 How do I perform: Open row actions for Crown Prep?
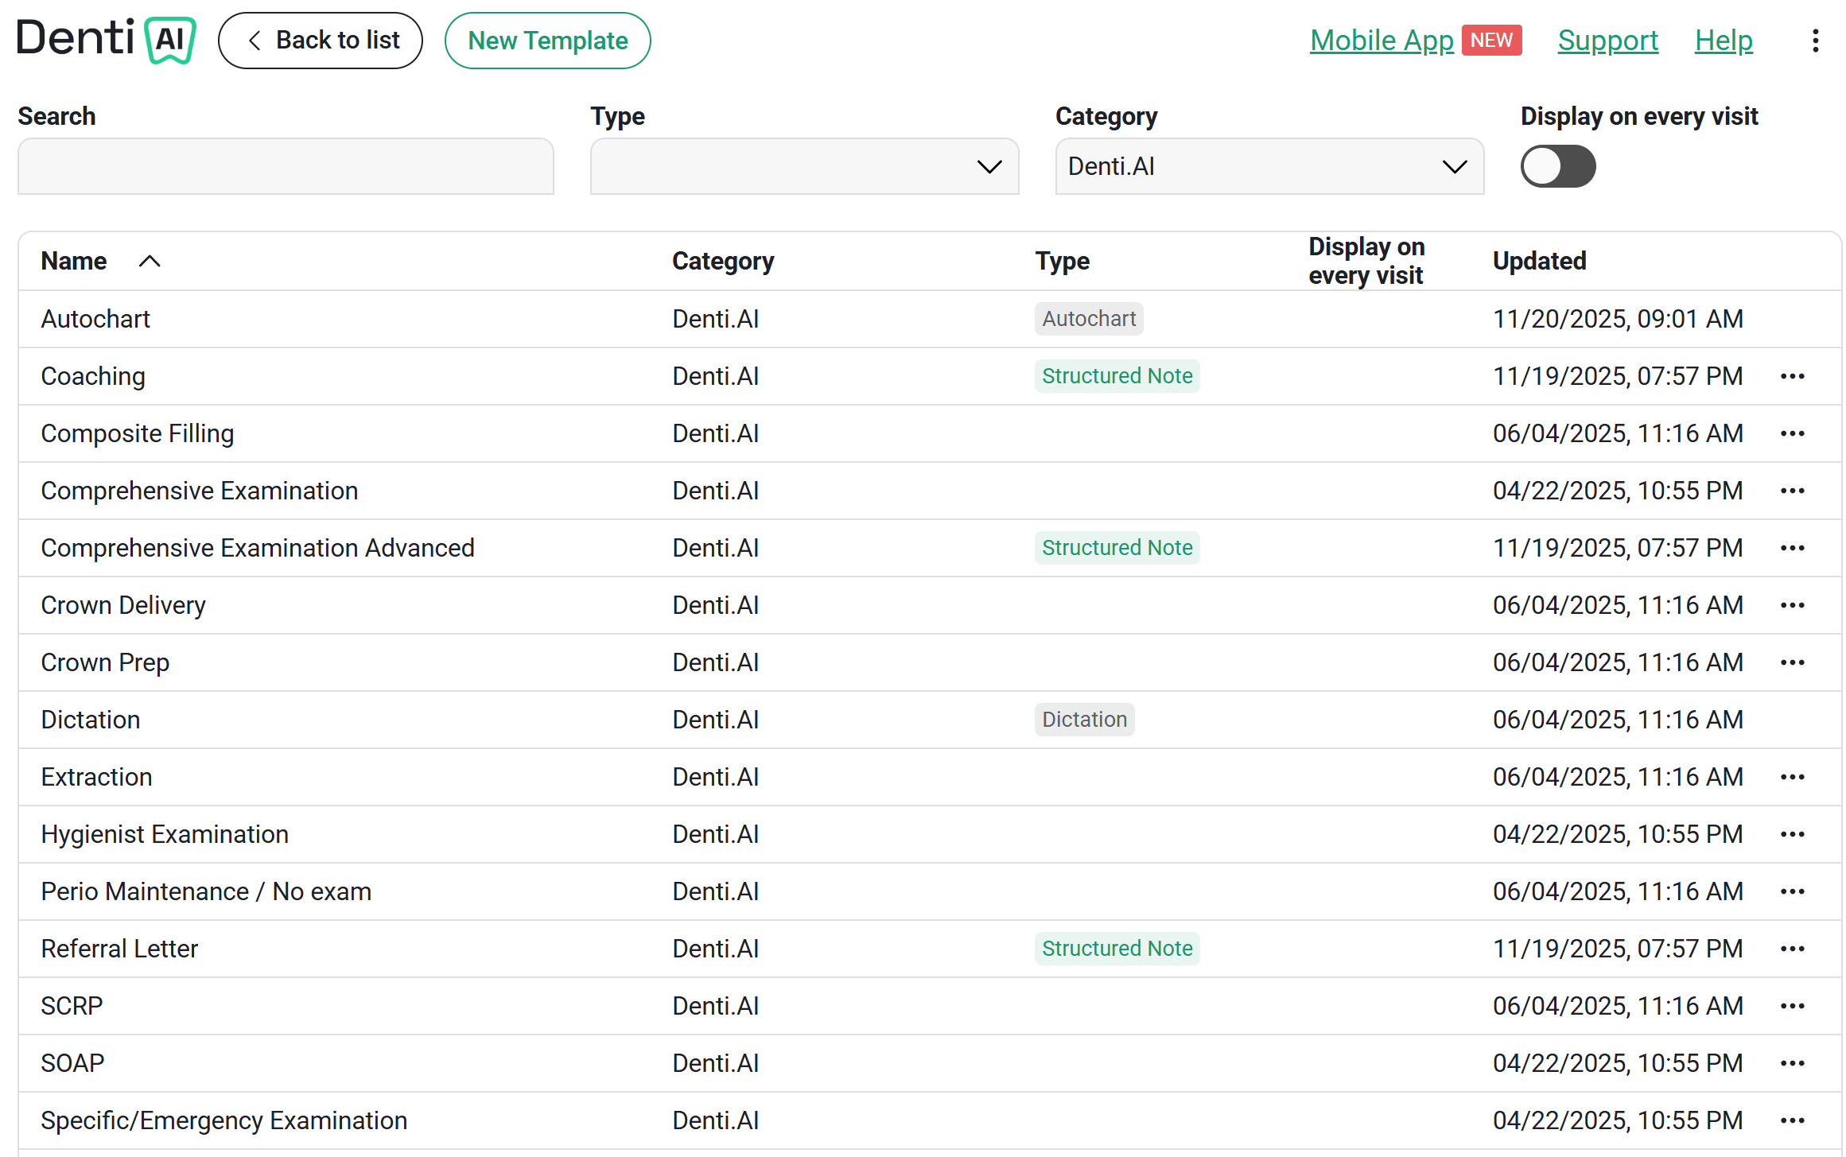click(x=1792, y=662)
